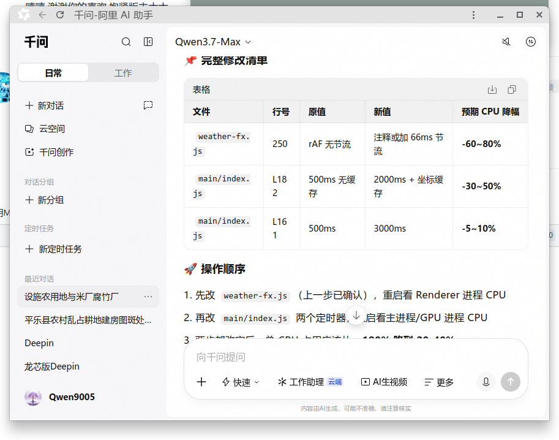Click the -60~80% CPU reduction cell
Image resolution: width=559 pixels, height=440 pixels.
pos(490,144)
